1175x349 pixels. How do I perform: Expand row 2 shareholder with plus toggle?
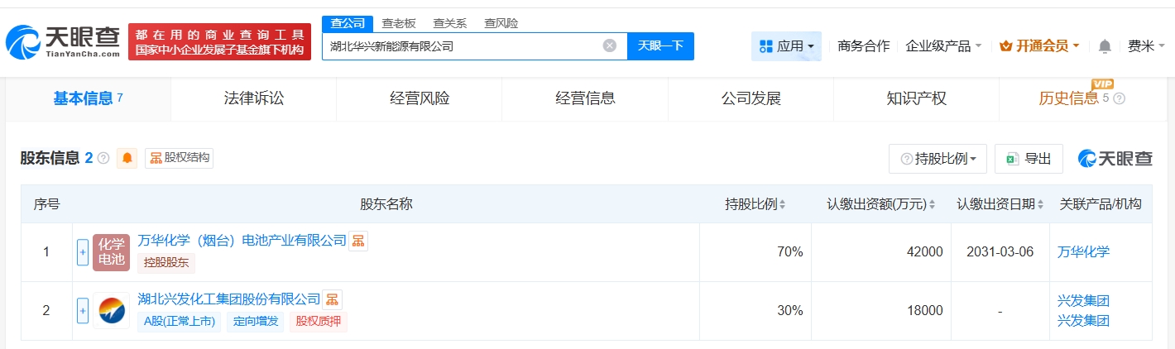(x=83, y=311)
